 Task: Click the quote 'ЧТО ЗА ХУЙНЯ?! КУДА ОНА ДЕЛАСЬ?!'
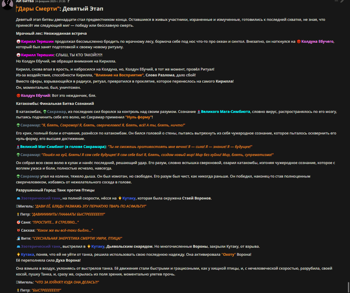(67, 282)
